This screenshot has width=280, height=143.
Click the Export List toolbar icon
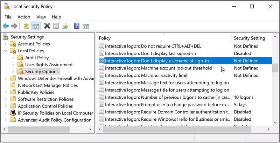(x=65, y=26)
